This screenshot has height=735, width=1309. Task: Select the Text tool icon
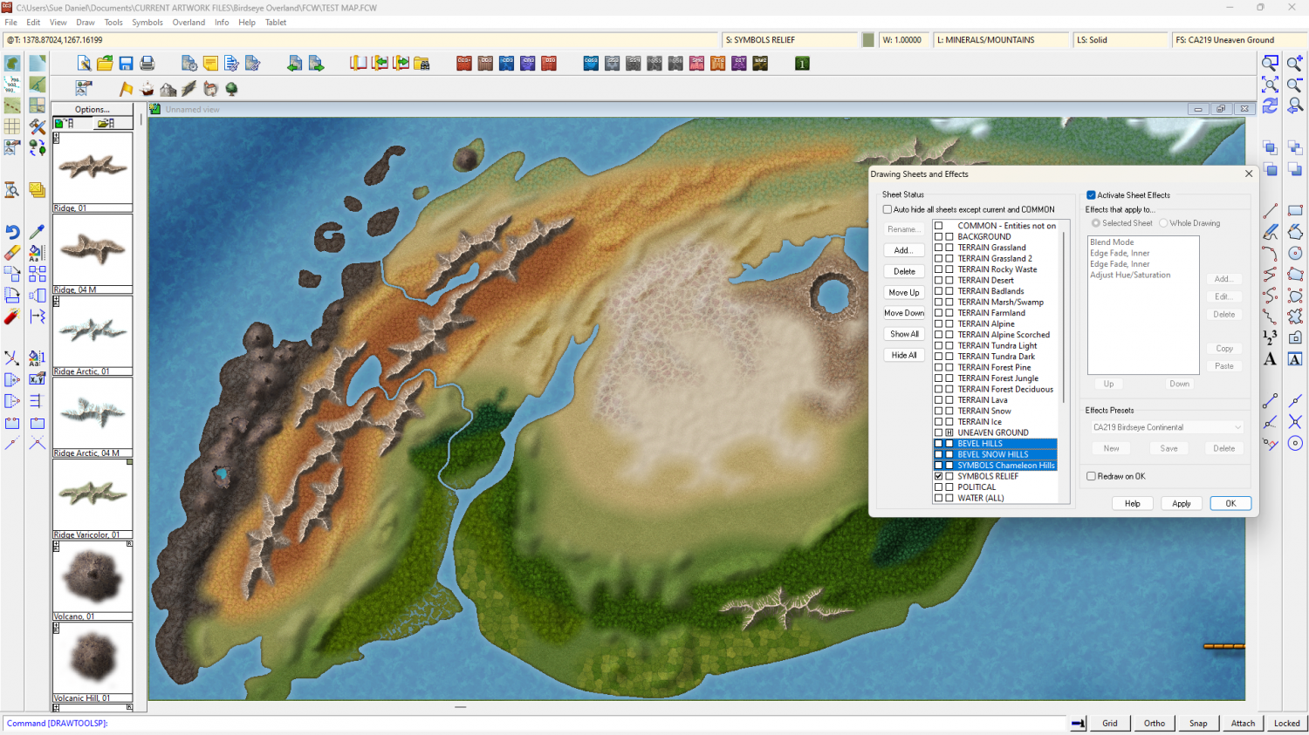point(1271,359)
